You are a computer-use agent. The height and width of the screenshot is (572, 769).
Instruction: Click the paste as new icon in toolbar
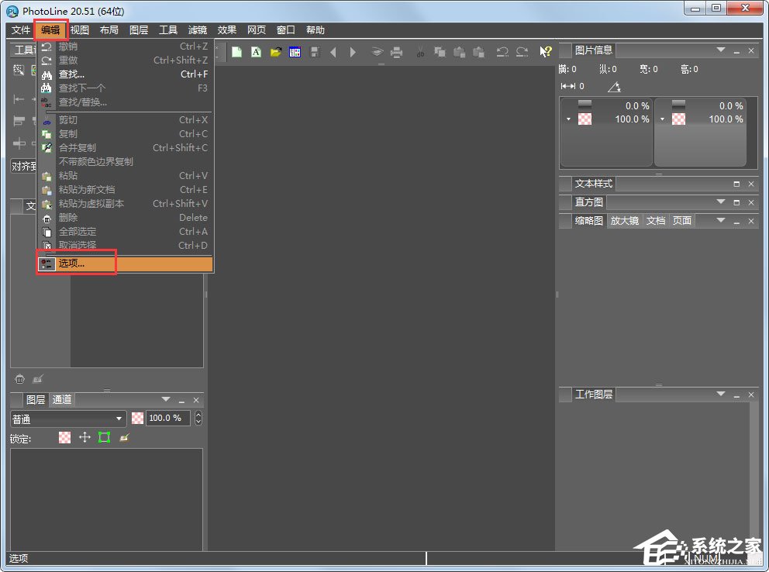point(478,52)
